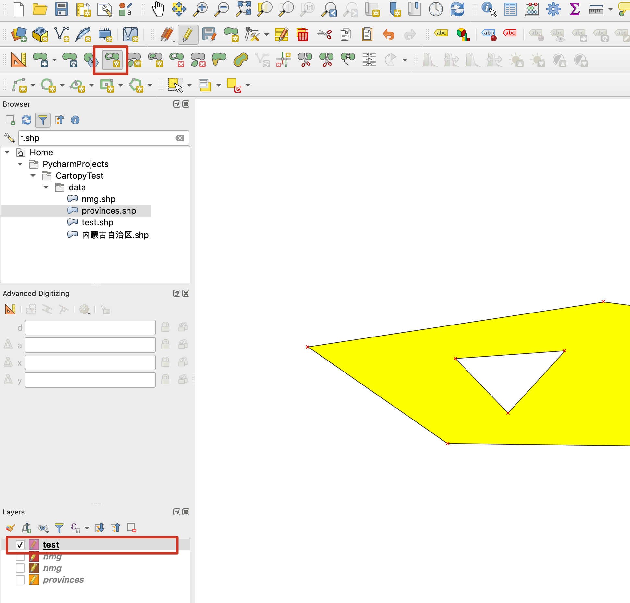Select the Pan Map hand tool
The width and height of the screenshot is (630, 603).
(x=158, y=9)
